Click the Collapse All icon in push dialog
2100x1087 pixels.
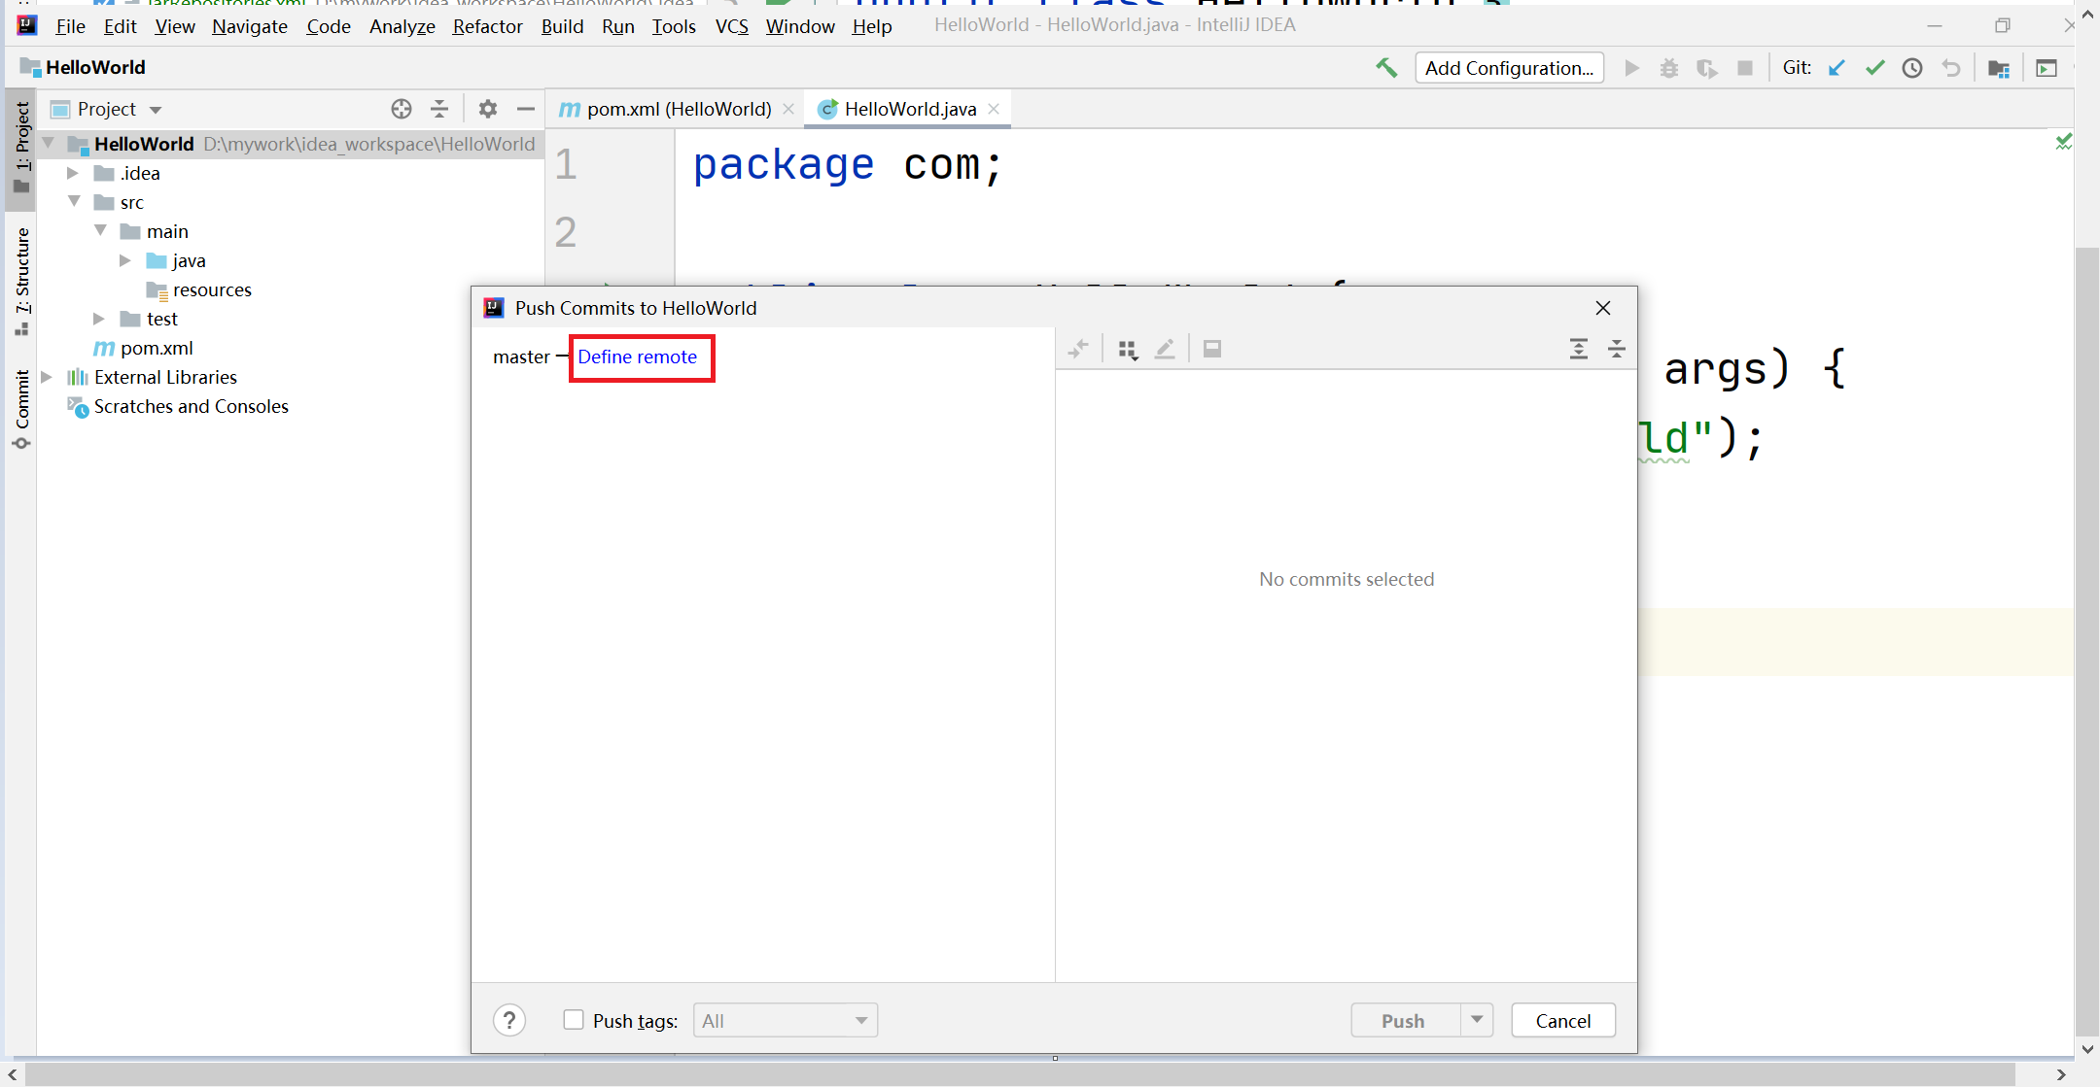point(1617,349)
